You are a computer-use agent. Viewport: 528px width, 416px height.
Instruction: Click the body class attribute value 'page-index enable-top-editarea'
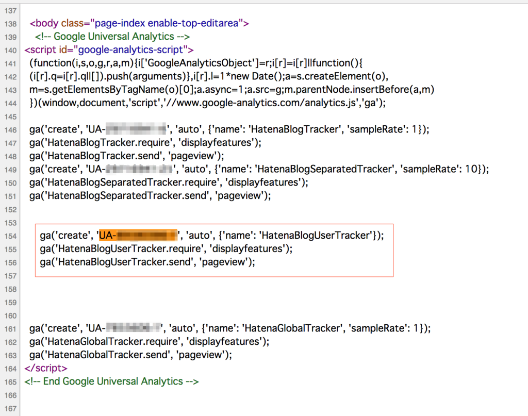167,23
